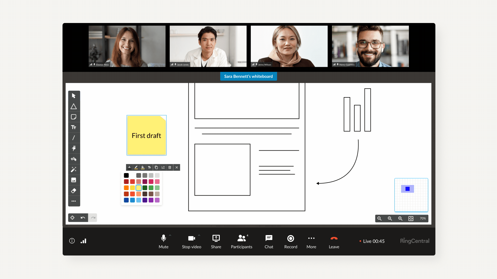Select the Line/Pen tool
This screenshot has width=497, height=279.
pos(74,138)
